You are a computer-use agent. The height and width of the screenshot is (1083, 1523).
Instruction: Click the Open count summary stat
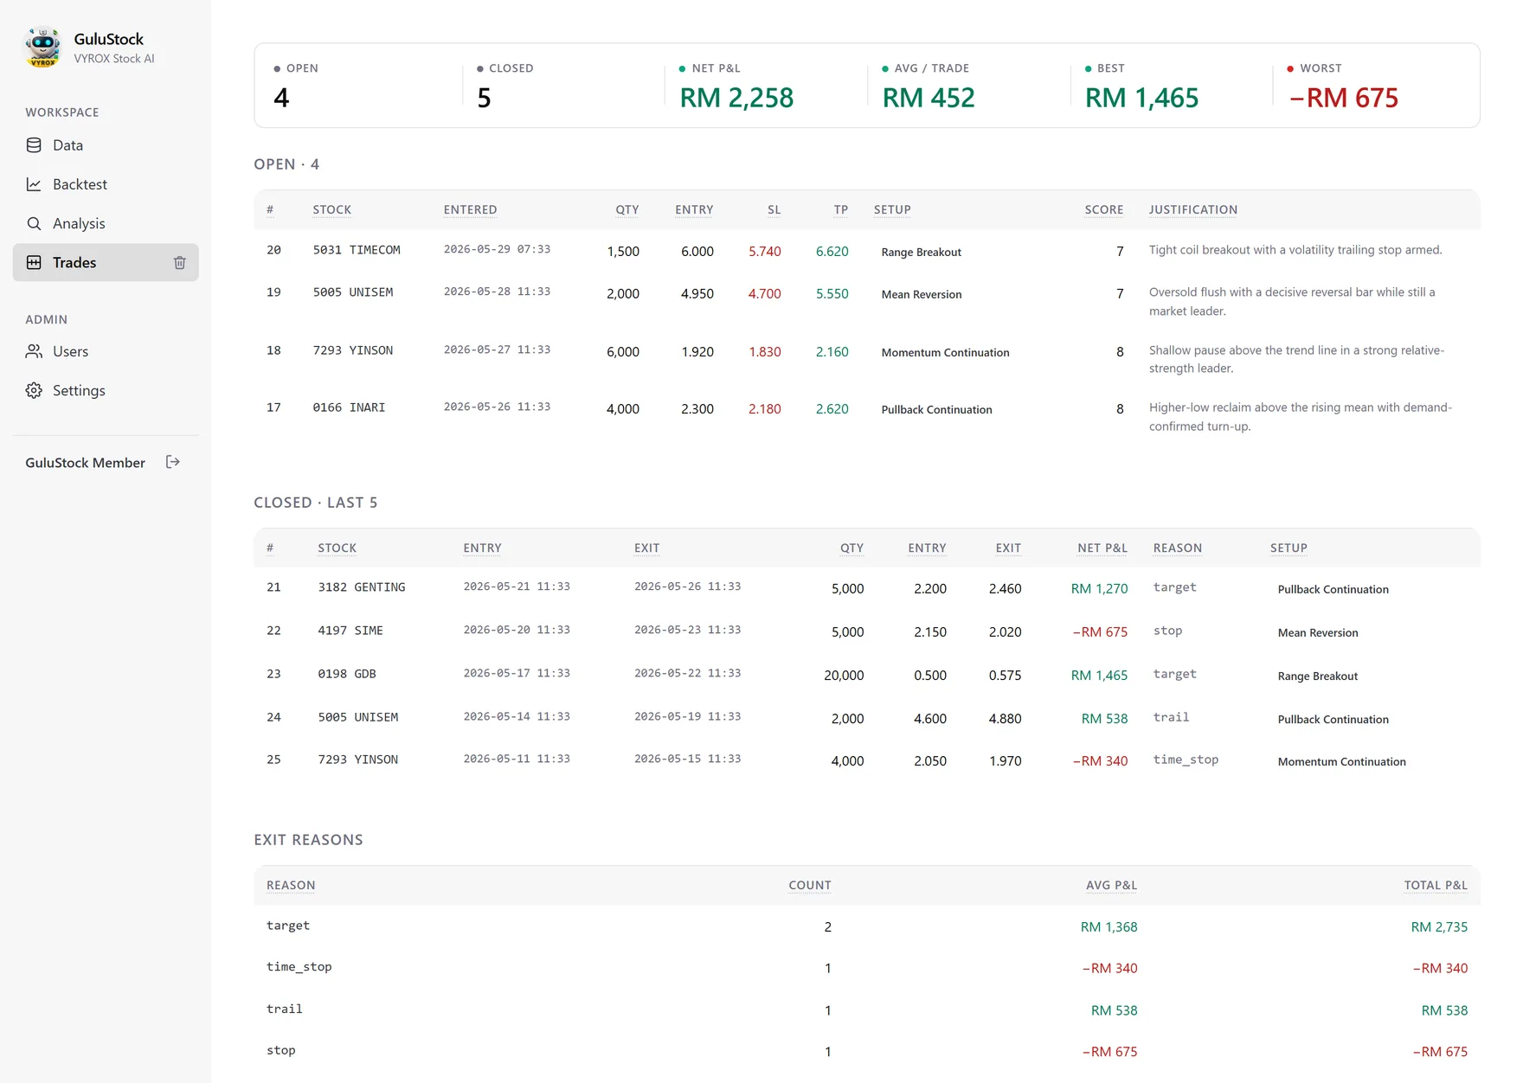coord(296,87)
